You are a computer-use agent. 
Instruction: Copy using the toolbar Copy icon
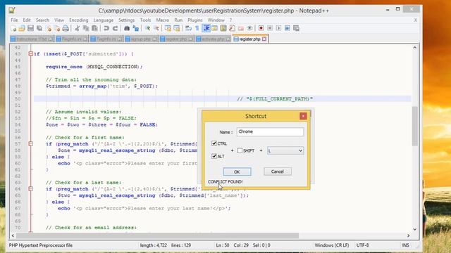(x=86, y=28)
